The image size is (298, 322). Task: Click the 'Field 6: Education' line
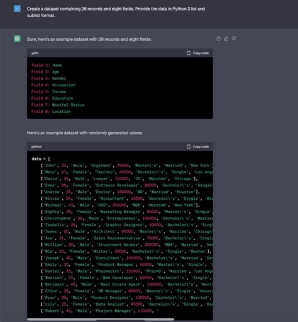(x=52, y=98)
